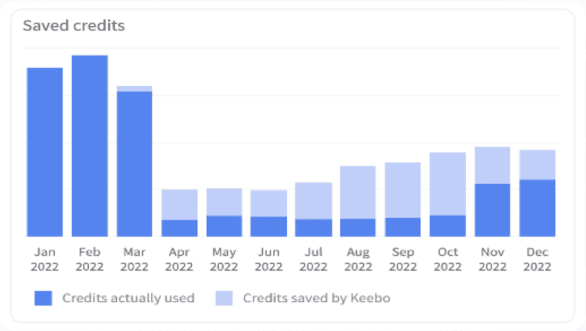
Task: Click the Nov 2022 credits used segment
Action: [x=492, y=210]
